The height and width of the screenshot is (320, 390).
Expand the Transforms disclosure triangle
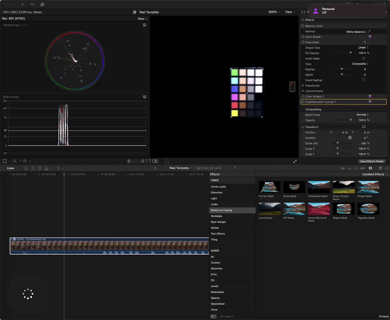[303, 86]
